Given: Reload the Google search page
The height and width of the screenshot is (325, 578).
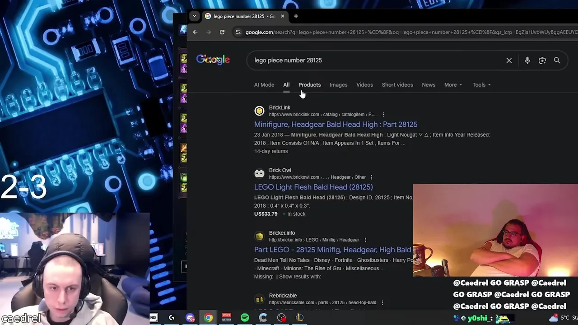Looking at the screenshot, I should point(222,32).
